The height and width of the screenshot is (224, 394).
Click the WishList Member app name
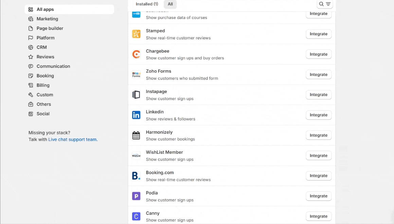(x=164, y=152)
